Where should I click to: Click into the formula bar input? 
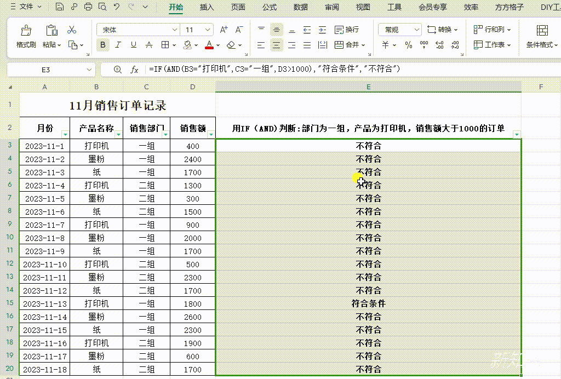point(352,69)
